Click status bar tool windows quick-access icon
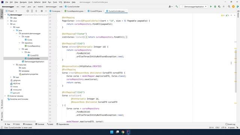The width and height of the screenshot is (240, 135). [2, 127]
